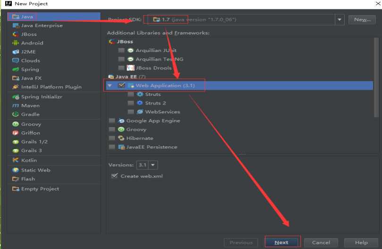Select the 'Java EE (7)' group label
The height and width of the screenshot is (249, 382).
(131, 77)
